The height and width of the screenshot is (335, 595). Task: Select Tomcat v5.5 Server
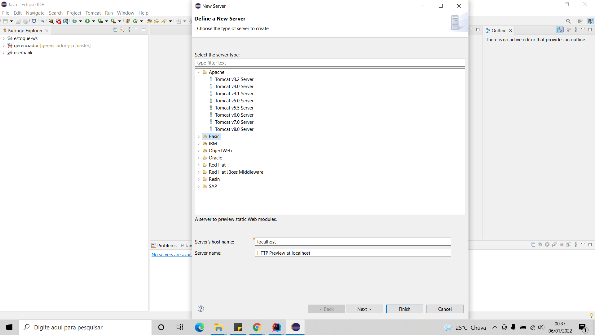point(234,108)
